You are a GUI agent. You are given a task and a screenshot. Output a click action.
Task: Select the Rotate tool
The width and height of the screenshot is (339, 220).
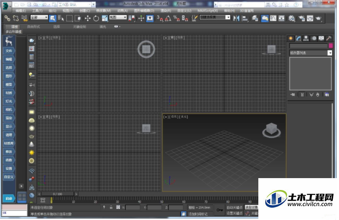pyautogui.click(x=96, y=19)
